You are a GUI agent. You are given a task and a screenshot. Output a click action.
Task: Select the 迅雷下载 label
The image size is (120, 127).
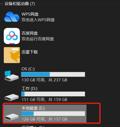30,52
